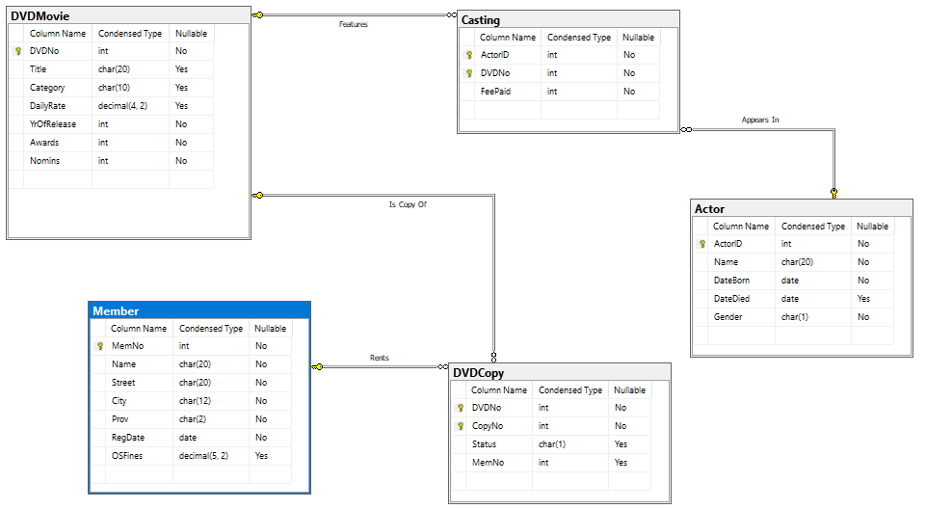Screen dimensions: 926x509
Task: Click the Column Name header in Member table
Action: pyautogui.click(x=139, y=329)
